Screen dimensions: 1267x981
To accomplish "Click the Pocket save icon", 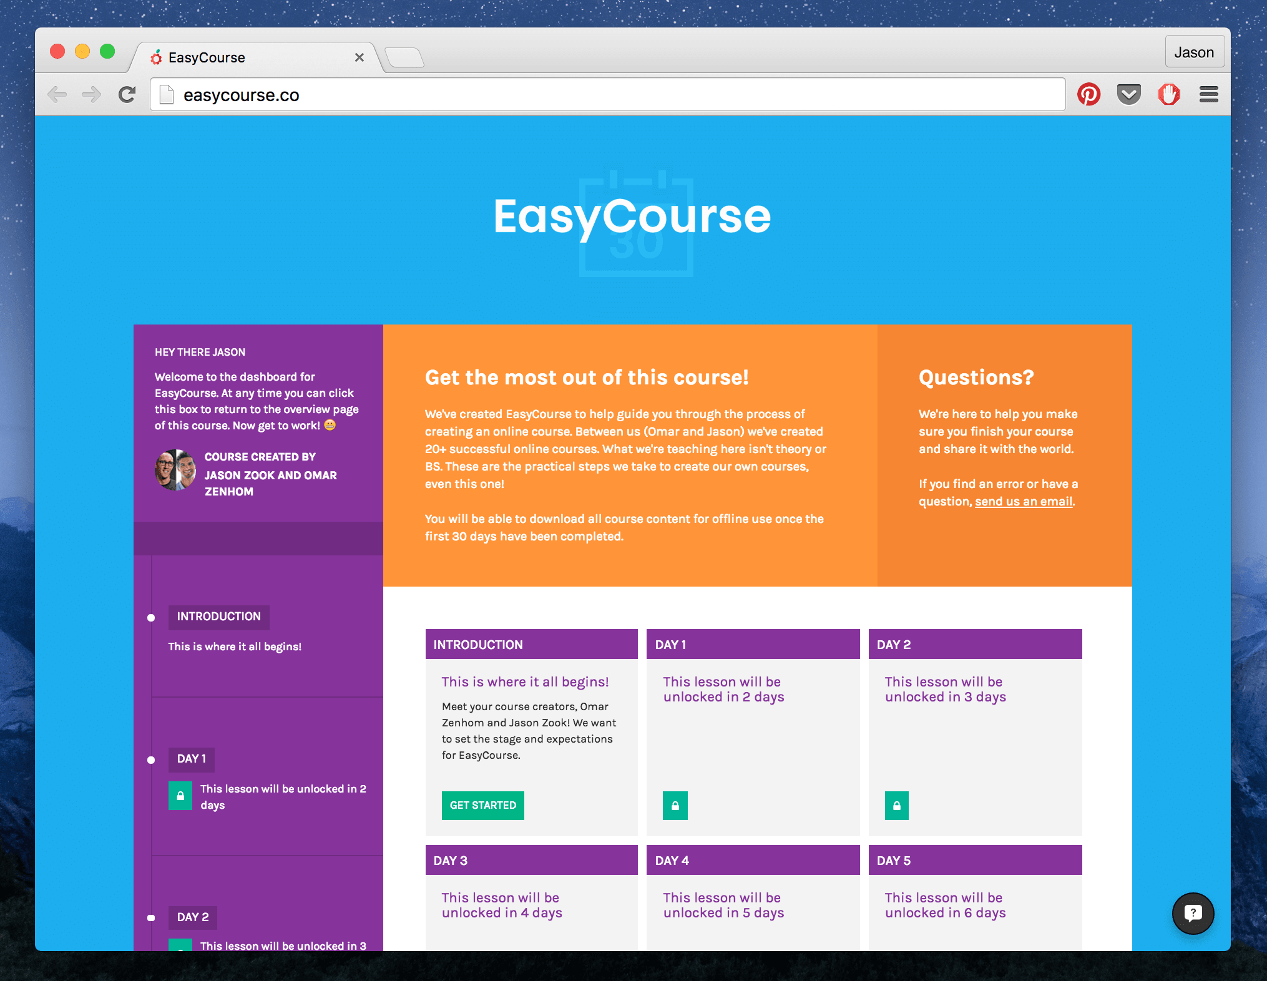I will tap(1128, 94).
